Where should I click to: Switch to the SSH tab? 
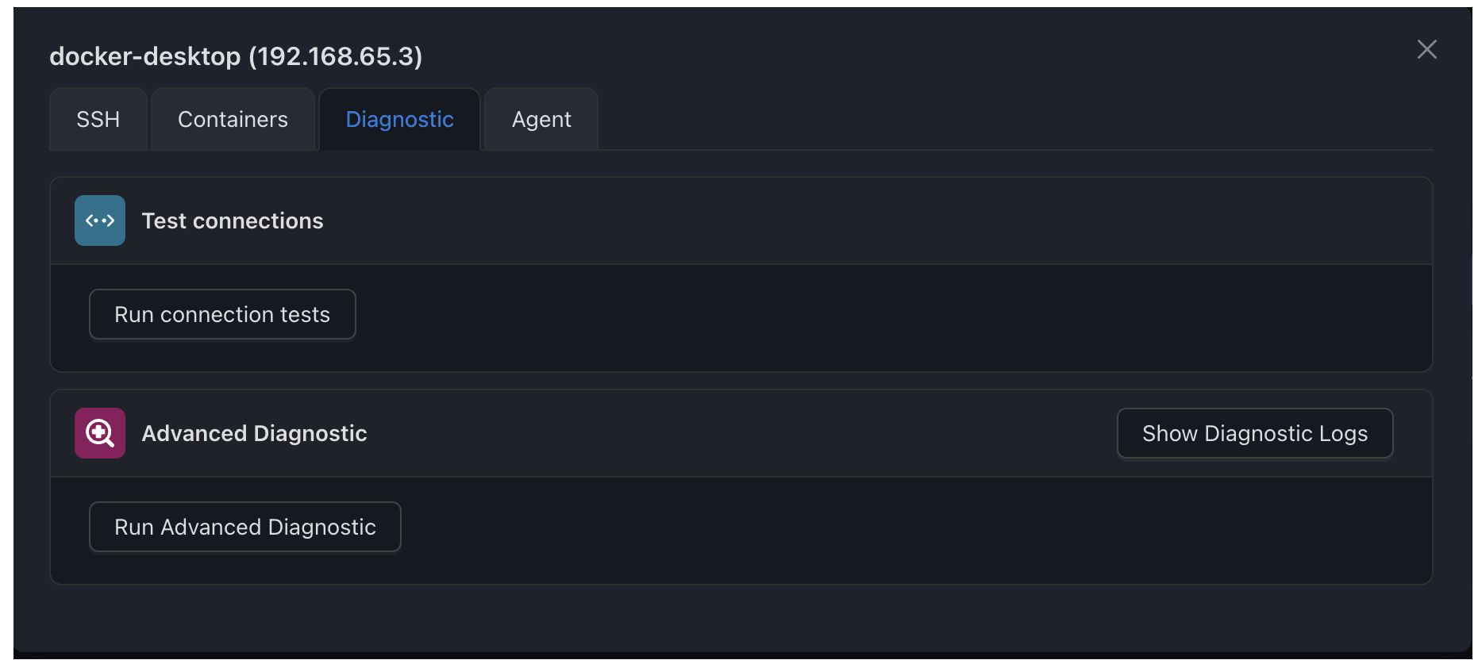98,119
